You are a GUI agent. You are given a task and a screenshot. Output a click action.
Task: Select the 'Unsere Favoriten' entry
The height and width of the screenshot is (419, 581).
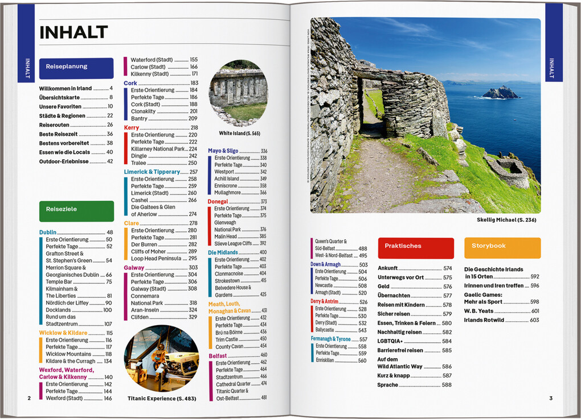click(76, 106)
